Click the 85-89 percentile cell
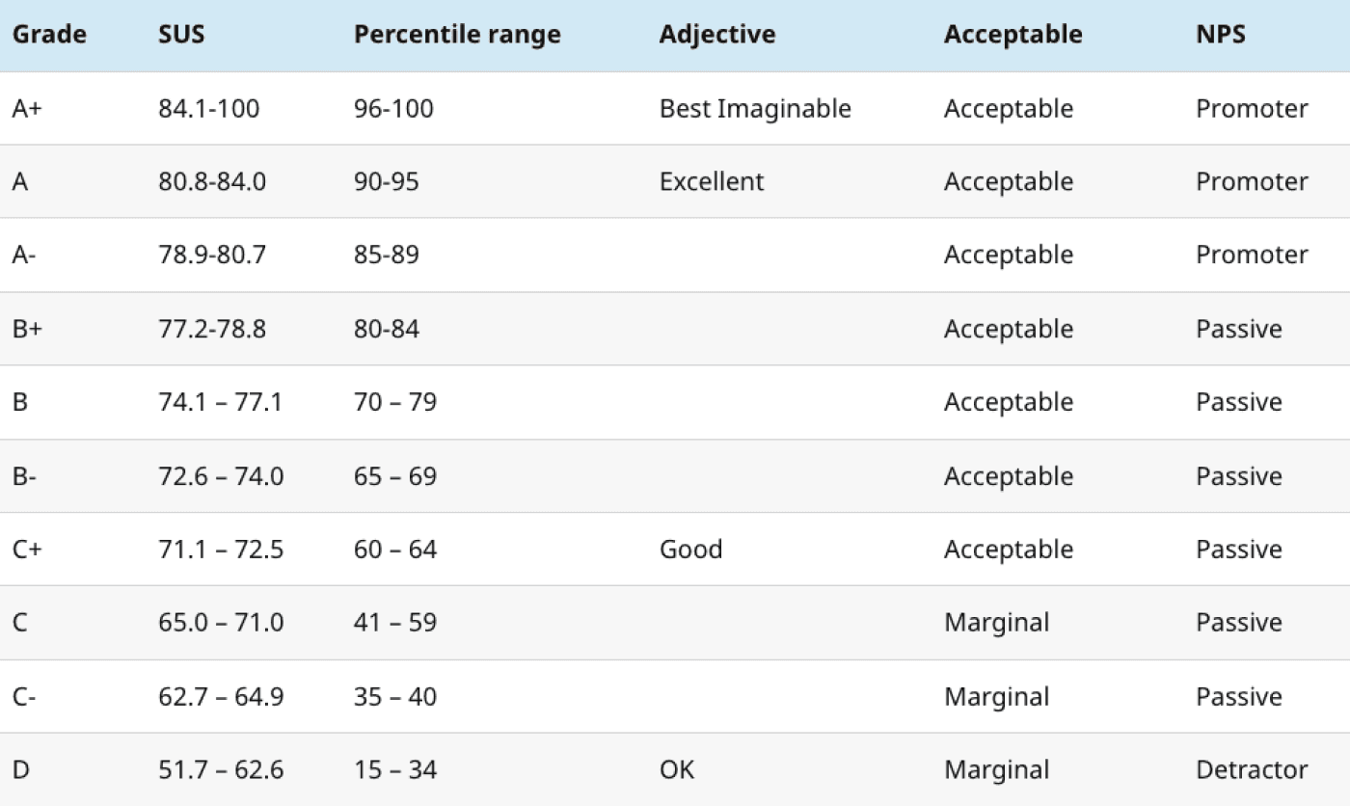This screenshot has height=806, width=1350. (387, 255)
